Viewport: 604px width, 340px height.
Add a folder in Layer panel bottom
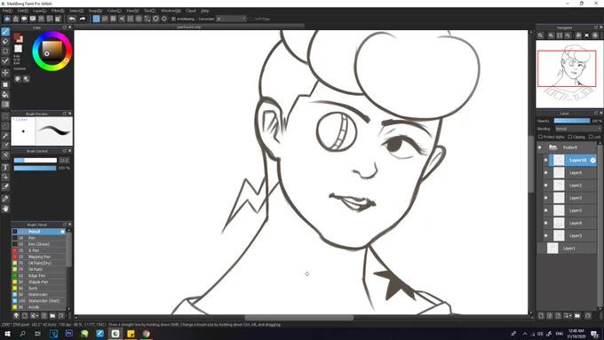point(577,316)
